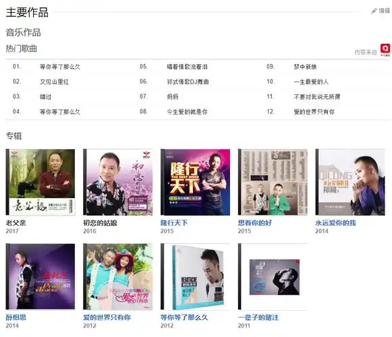Open song 07 妈妈
Screen dimensions: 392x337
(x=173, y=96)
